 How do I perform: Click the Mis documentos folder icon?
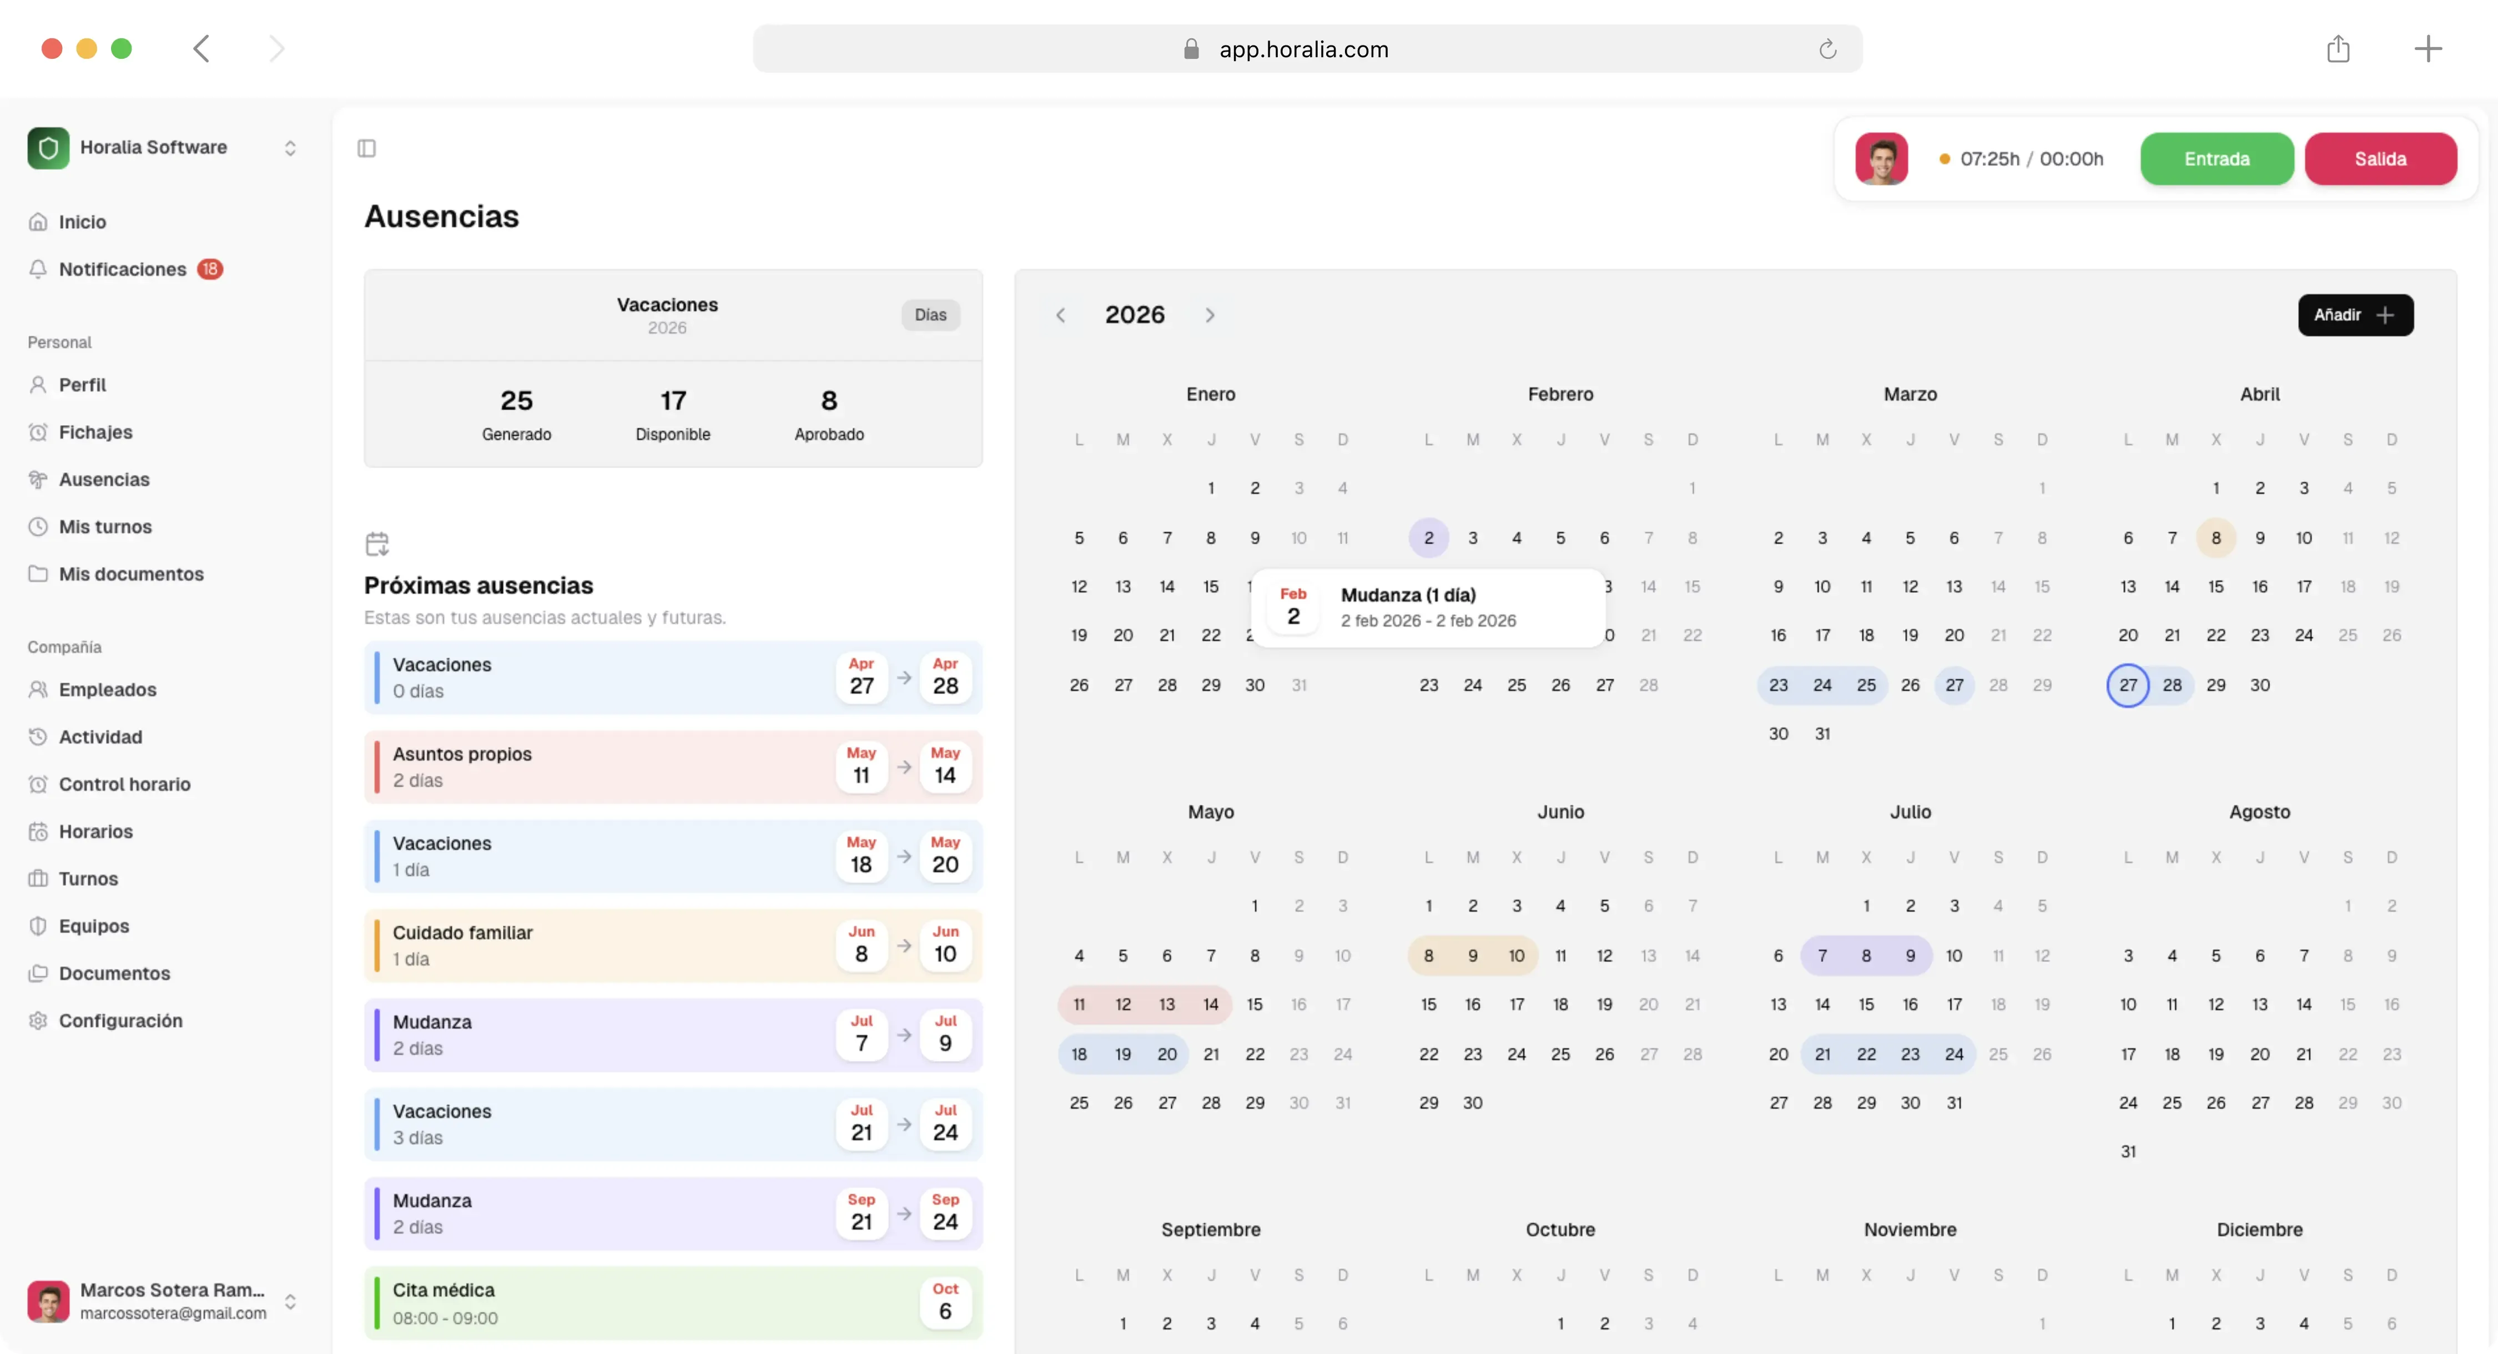[x=38, y=574]
